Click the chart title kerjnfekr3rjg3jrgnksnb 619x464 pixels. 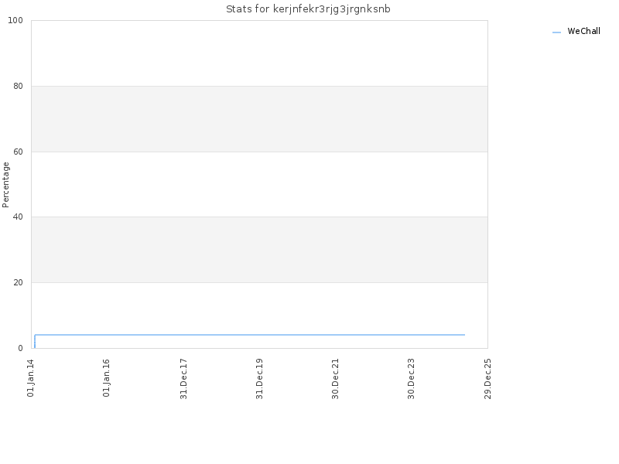[308, 9]
